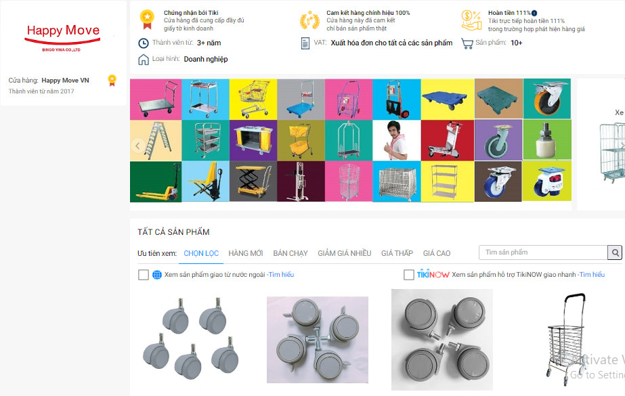This screenshot has height=396, width=625.
Task: Click the Tiki certified medal icon
Action: point(147,20)
